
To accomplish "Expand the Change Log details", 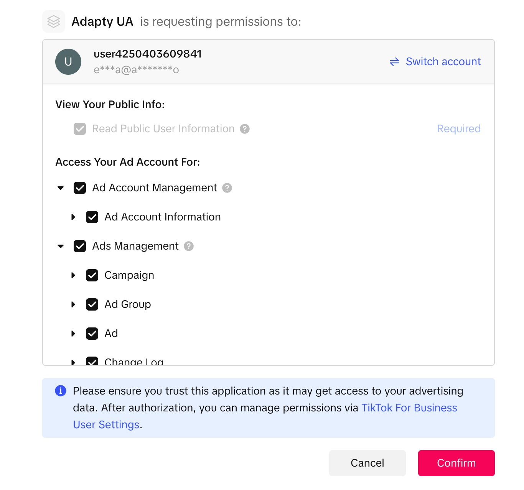I will point(74,362).
